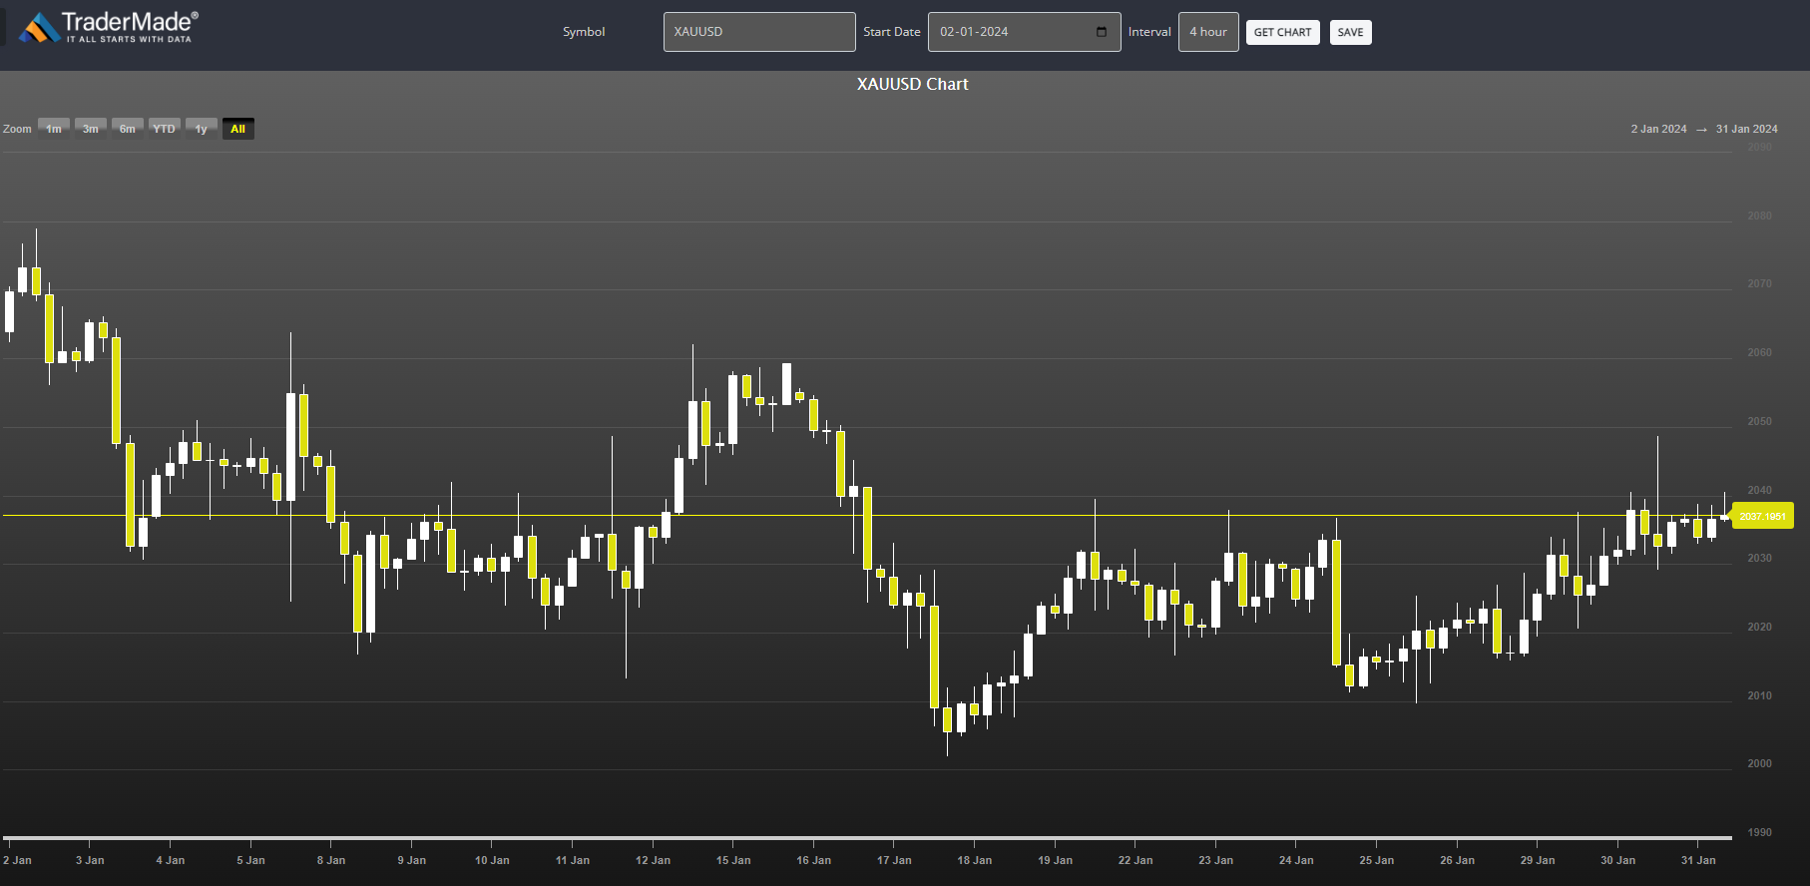Click the 30 Jan x-axis label
This screenshot has width=1810, height=886.
click(x=1618, y=860)
